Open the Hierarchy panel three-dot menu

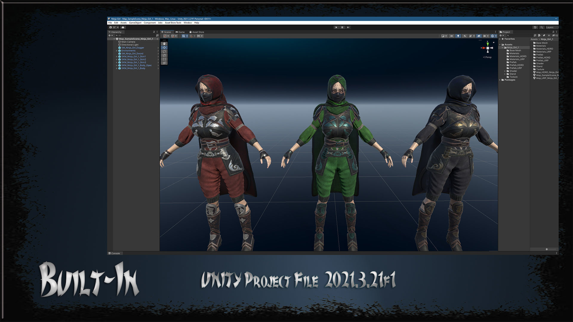point(157,32)
